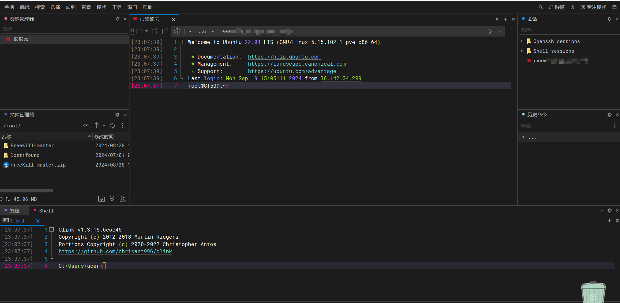Image resolution: width=620 pixels, height=303 pixels.
Task: Select 浪浪云 in resource explorer
Action: 64,39
